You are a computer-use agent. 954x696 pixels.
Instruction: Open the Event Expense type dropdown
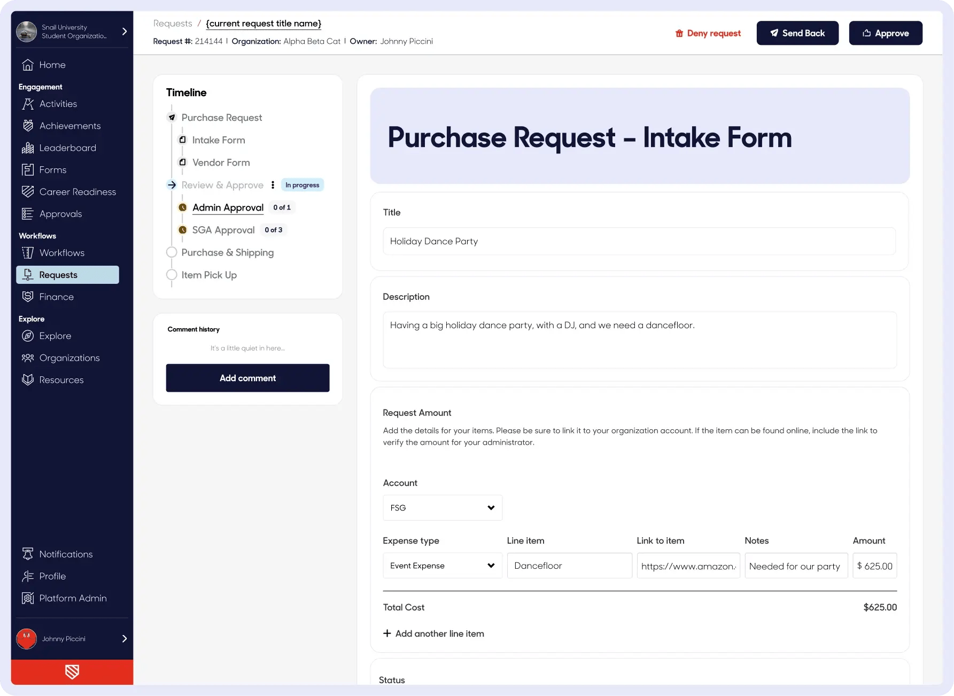pos(443,566)
